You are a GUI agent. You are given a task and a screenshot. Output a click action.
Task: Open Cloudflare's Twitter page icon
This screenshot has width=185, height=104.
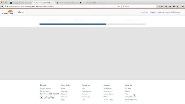(x=41, y=97)
